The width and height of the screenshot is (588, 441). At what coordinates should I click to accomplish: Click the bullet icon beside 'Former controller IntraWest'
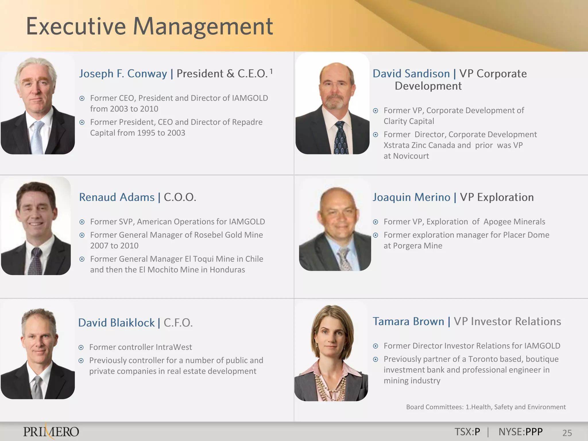point(81,348)
